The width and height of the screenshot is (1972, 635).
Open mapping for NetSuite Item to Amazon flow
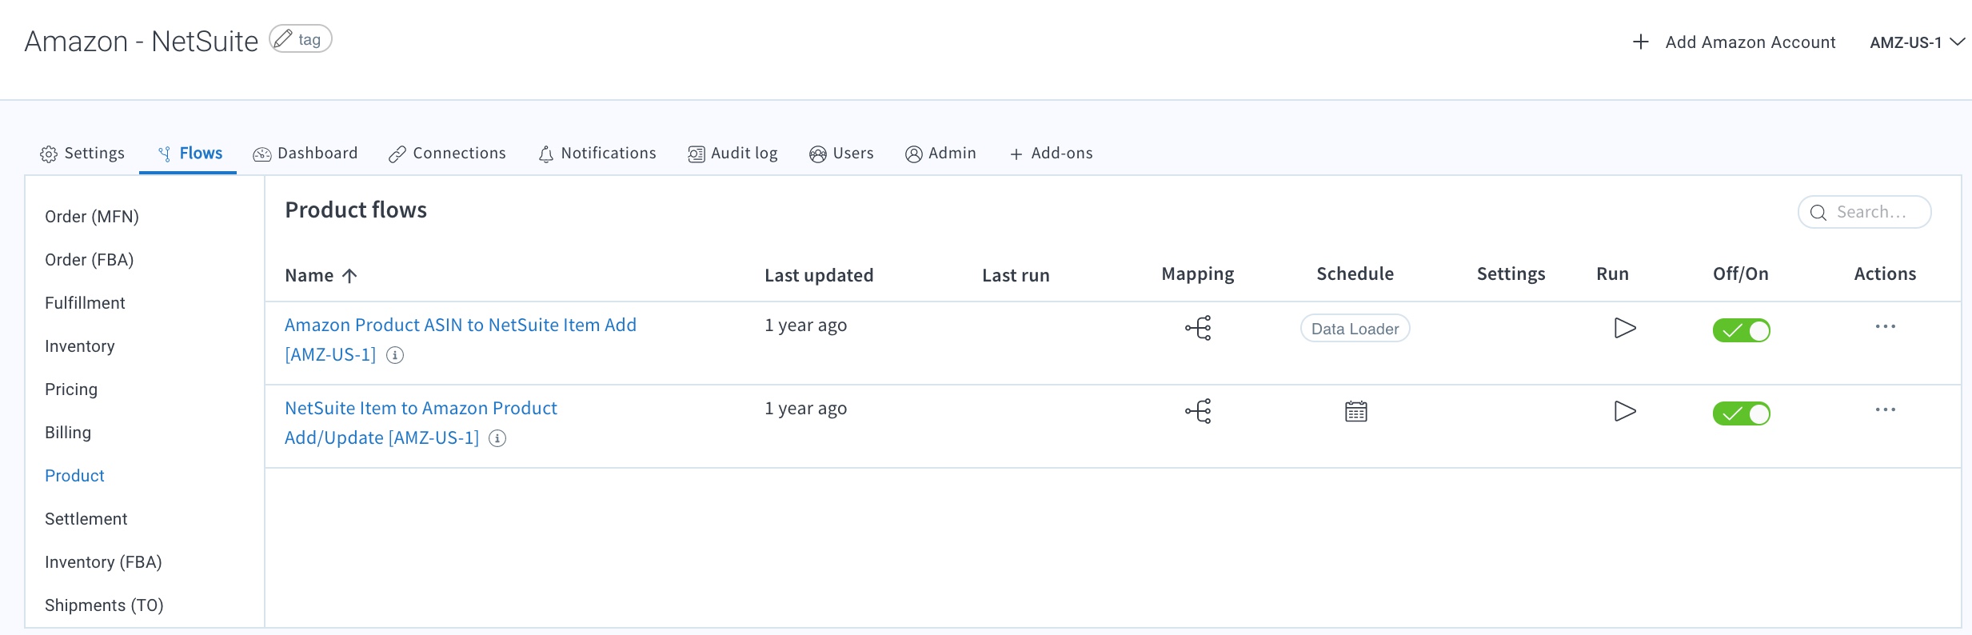click(x=1198, y=411)
